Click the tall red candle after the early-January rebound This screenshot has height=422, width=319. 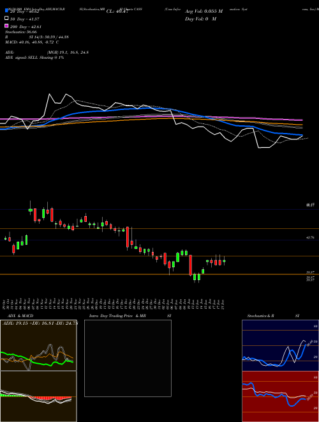(190, 265)
